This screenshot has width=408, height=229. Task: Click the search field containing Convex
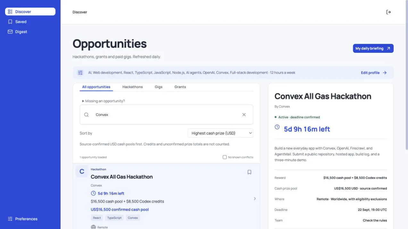(166, 114)
